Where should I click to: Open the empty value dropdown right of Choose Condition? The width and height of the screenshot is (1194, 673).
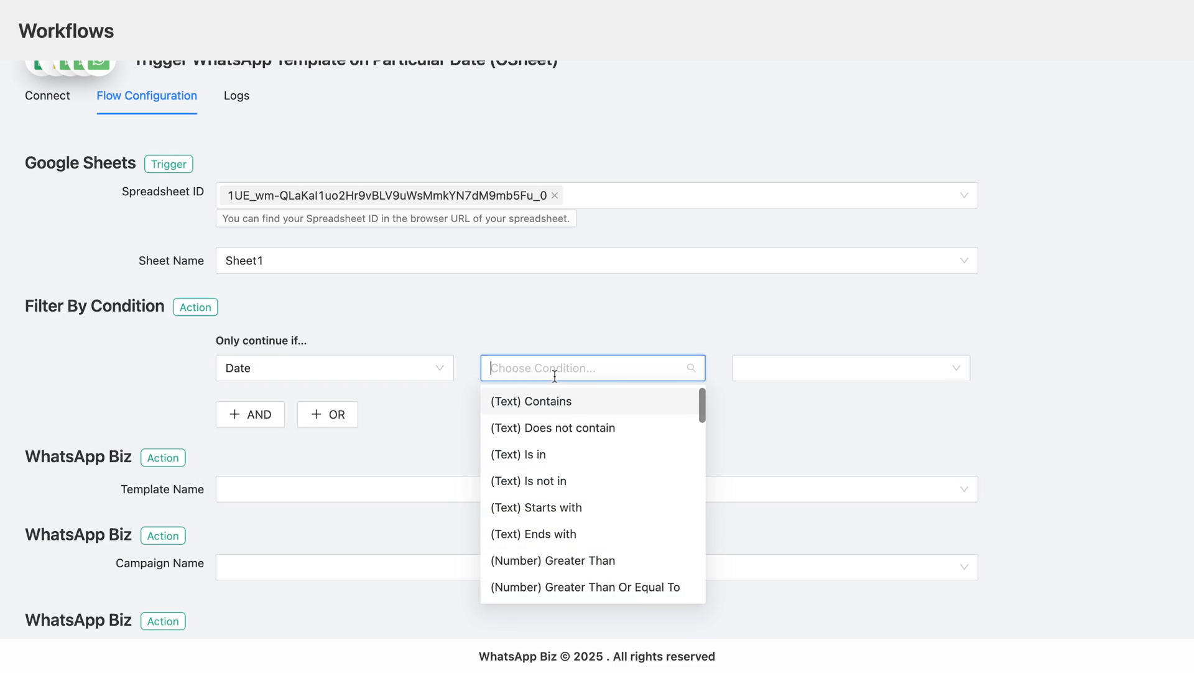click(x=956, y=368)
